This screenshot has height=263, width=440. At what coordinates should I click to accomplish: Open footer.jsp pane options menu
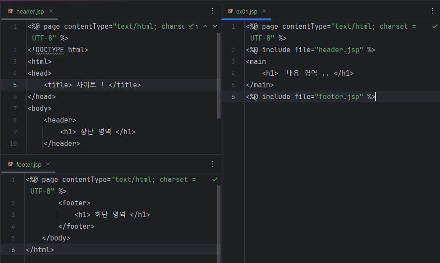(x=212, y=164)
